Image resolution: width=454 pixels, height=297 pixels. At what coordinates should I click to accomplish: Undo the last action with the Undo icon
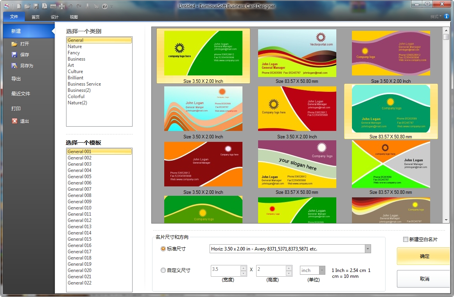click(70, 6)
